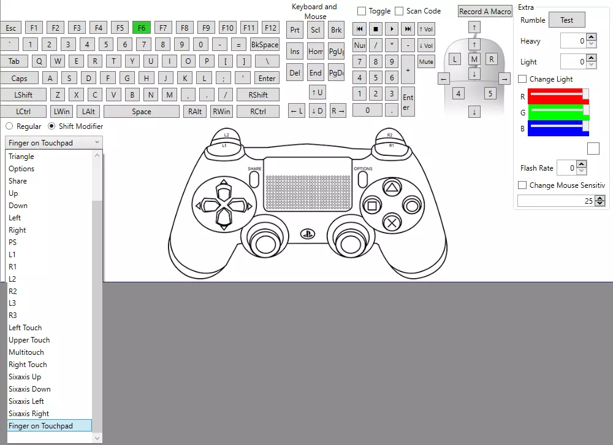Click the play media key
This screenshot has height=445, width=613.
(392, 29)
